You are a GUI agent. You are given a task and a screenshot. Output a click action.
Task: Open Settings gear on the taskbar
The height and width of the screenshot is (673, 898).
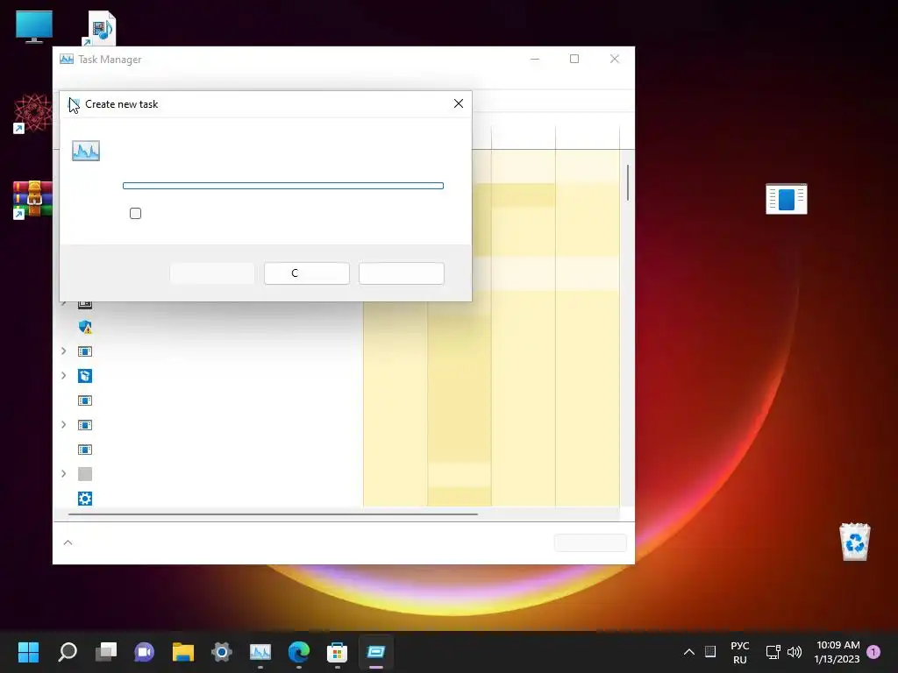[222, 652]
